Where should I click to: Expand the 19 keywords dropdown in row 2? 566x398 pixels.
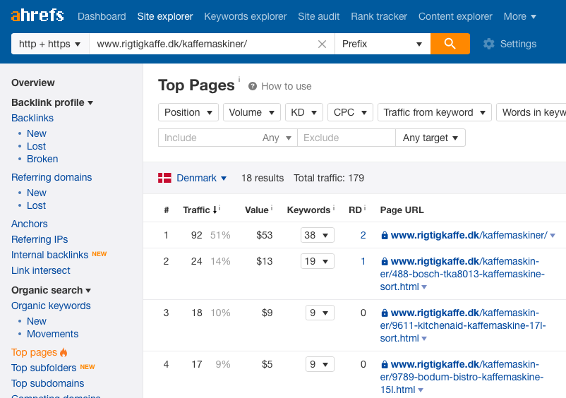coord(318,261)
